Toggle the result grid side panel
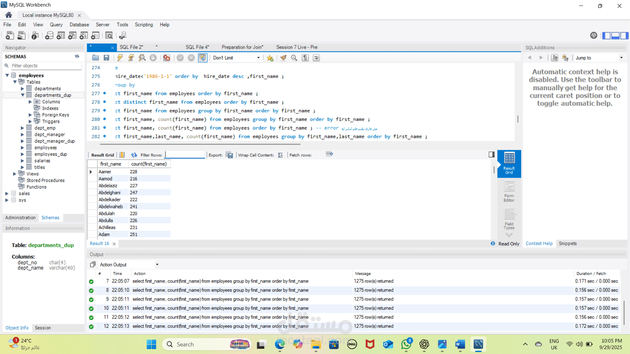The width and height of the screenshot is (630, 354). click(492, 154)
